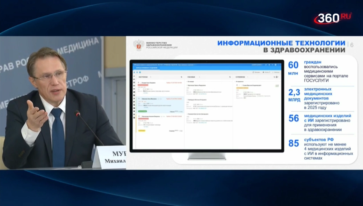Open the Журнал приемного отделения tab
This screenshot has width=363, height=206.
(146, 68)
